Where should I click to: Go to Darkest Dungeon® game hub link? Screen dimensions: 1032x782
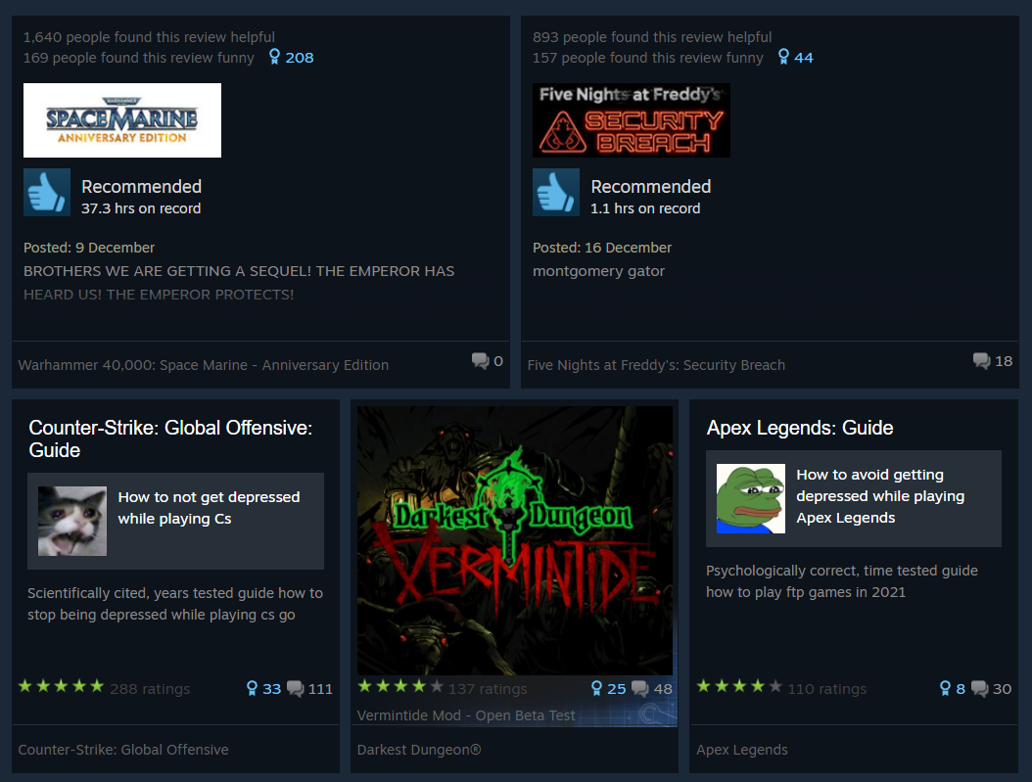[419, 750]
